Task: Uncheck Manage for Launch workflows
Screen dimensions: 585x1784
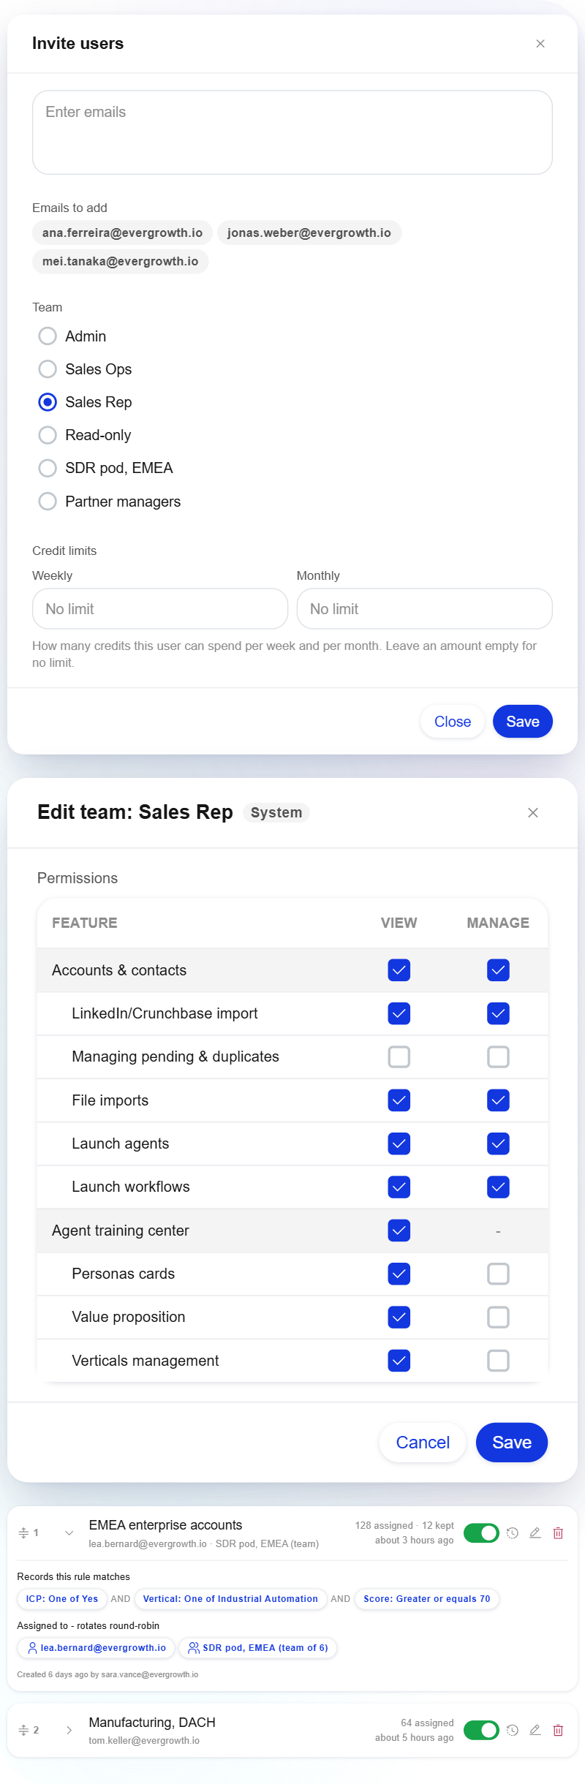Action: point(498,1187)
